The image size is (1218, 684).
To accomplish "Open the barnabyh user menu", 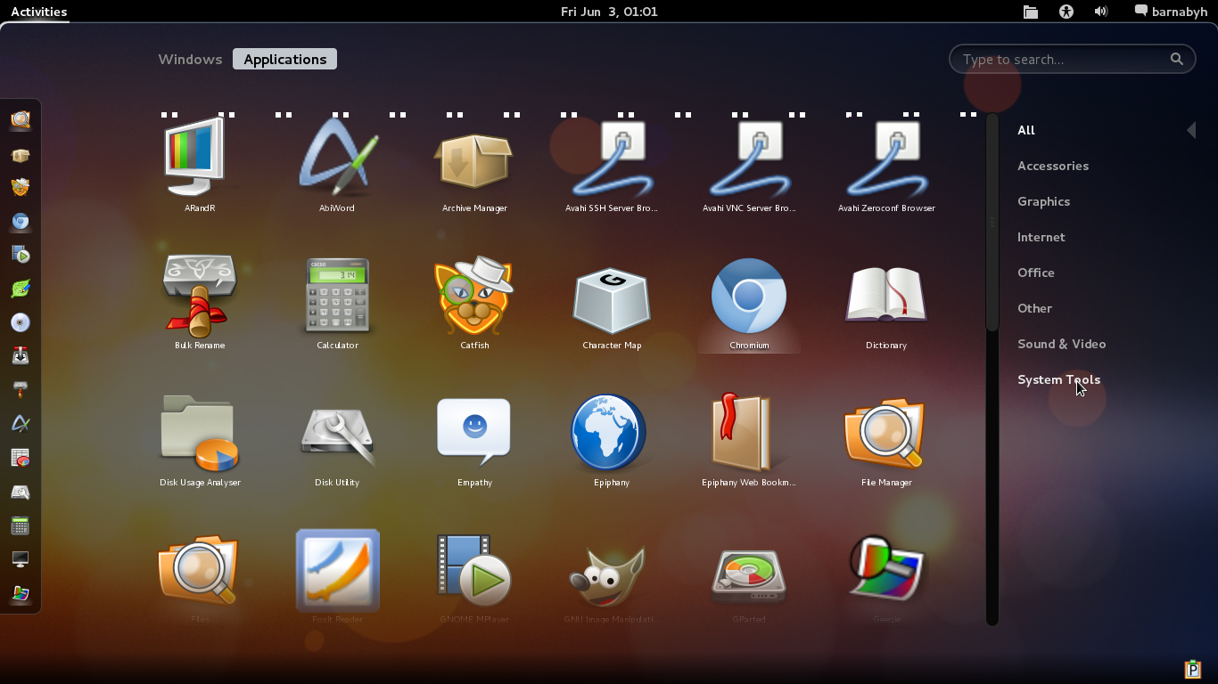I will click(1171, 12).
